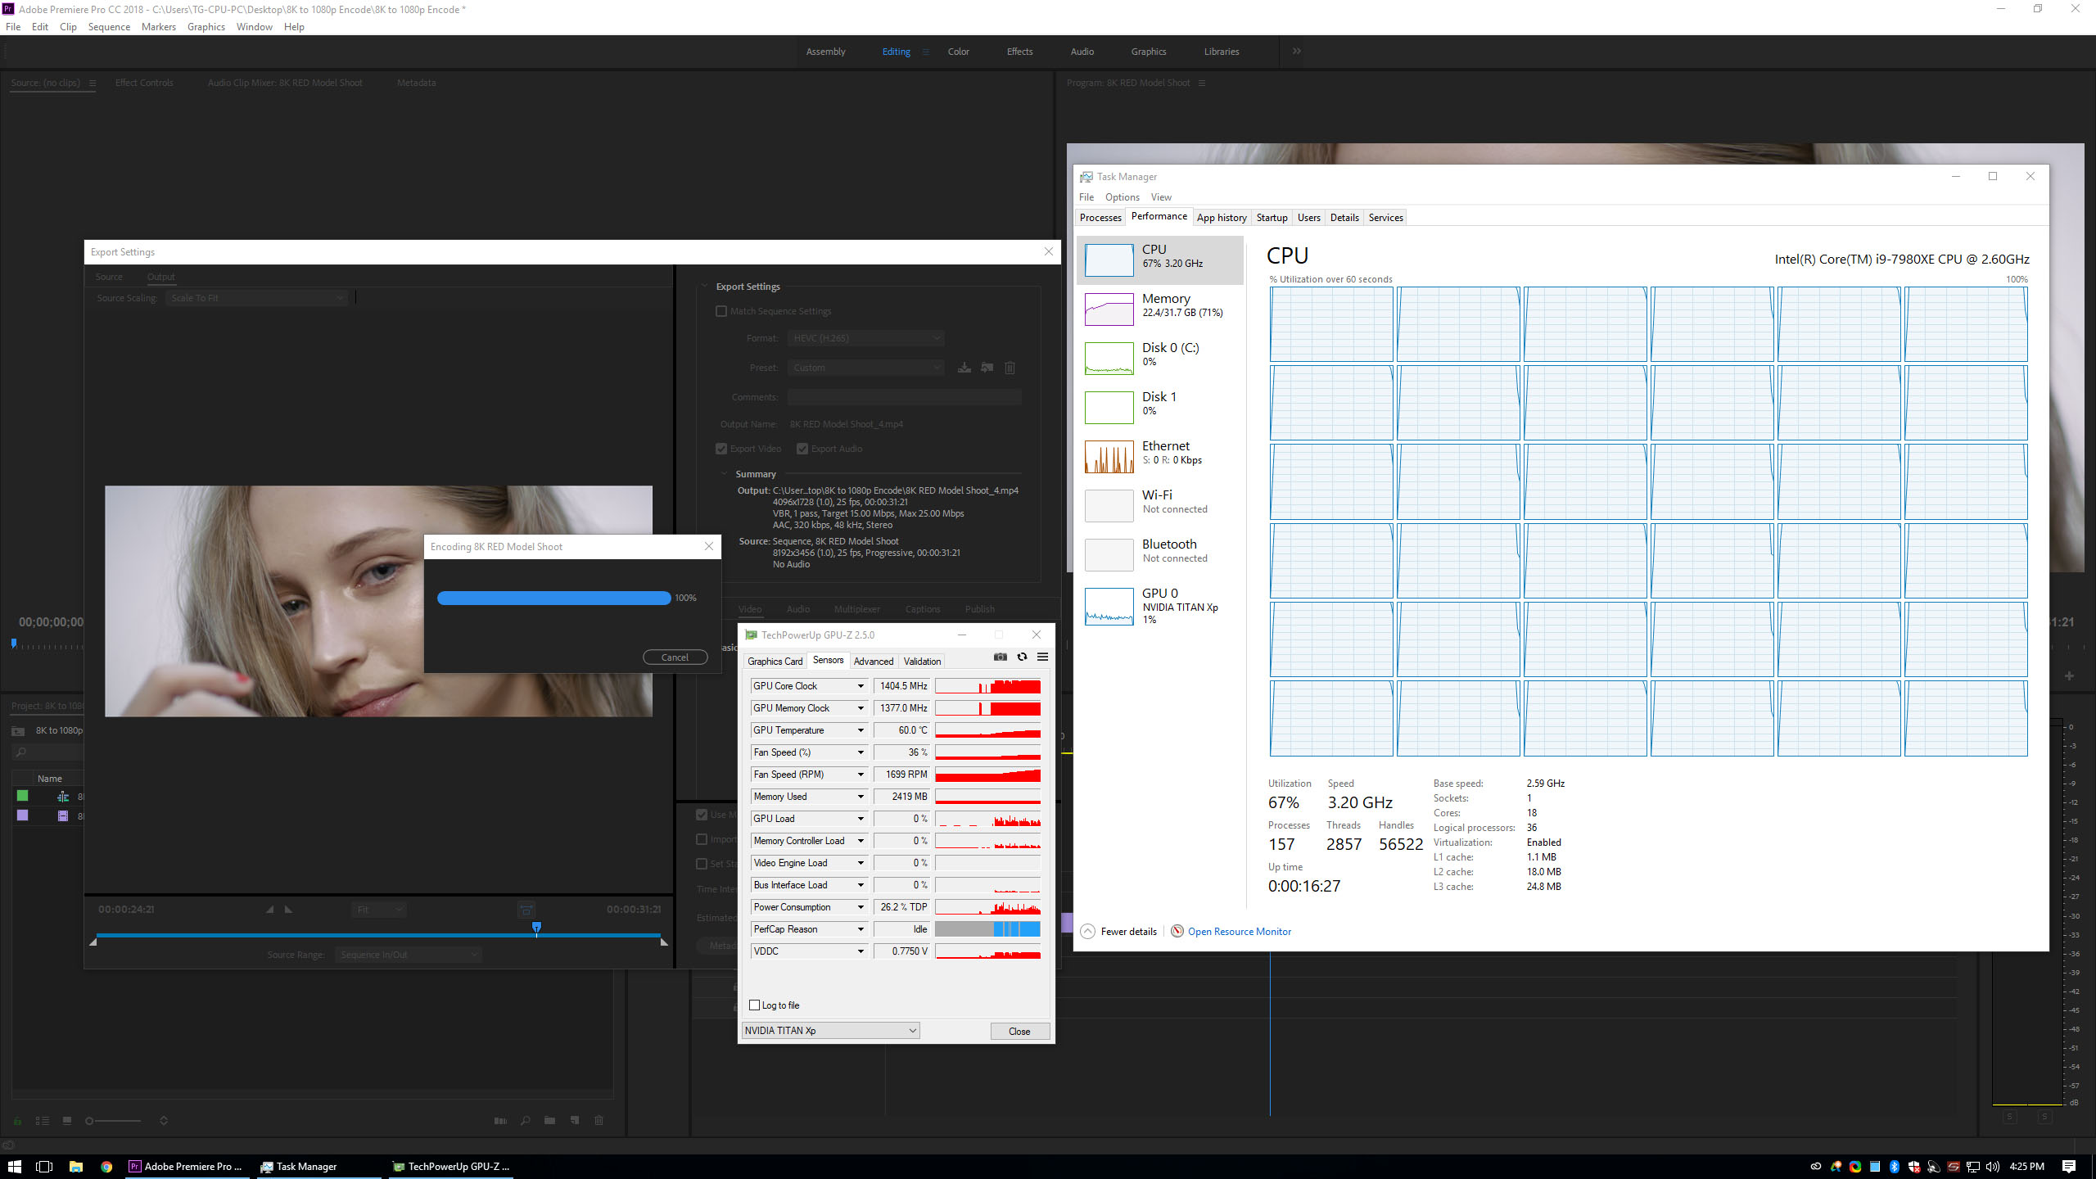Click the project panel Find magnifier icon
Image resolution: width=2096 pixels, height=1179 pixels.
pyautogui.click(x=525, y=1121)
